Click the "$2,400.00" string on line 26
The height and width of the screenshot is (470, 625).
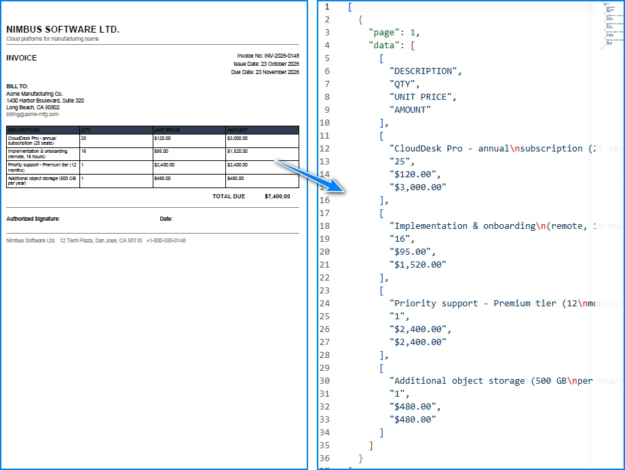(418, 329)
